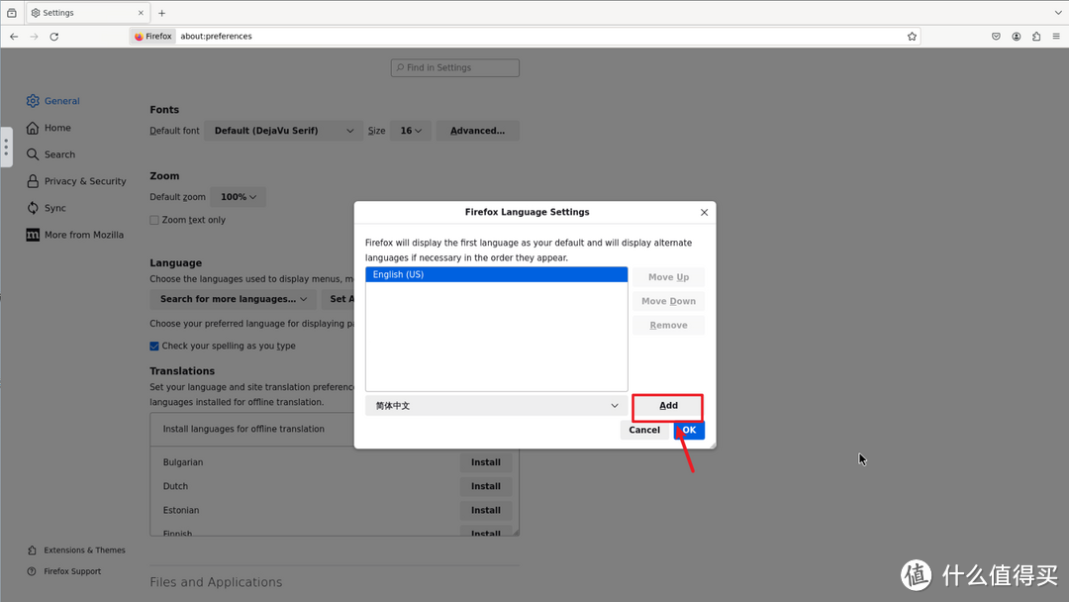Click the Remove language button
This screenshot has height=602, width=1069.
click(x=668, y=325)
